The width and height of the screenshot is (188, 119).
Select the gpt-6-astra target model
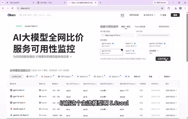pyautogui.click(x=112, y=45)
